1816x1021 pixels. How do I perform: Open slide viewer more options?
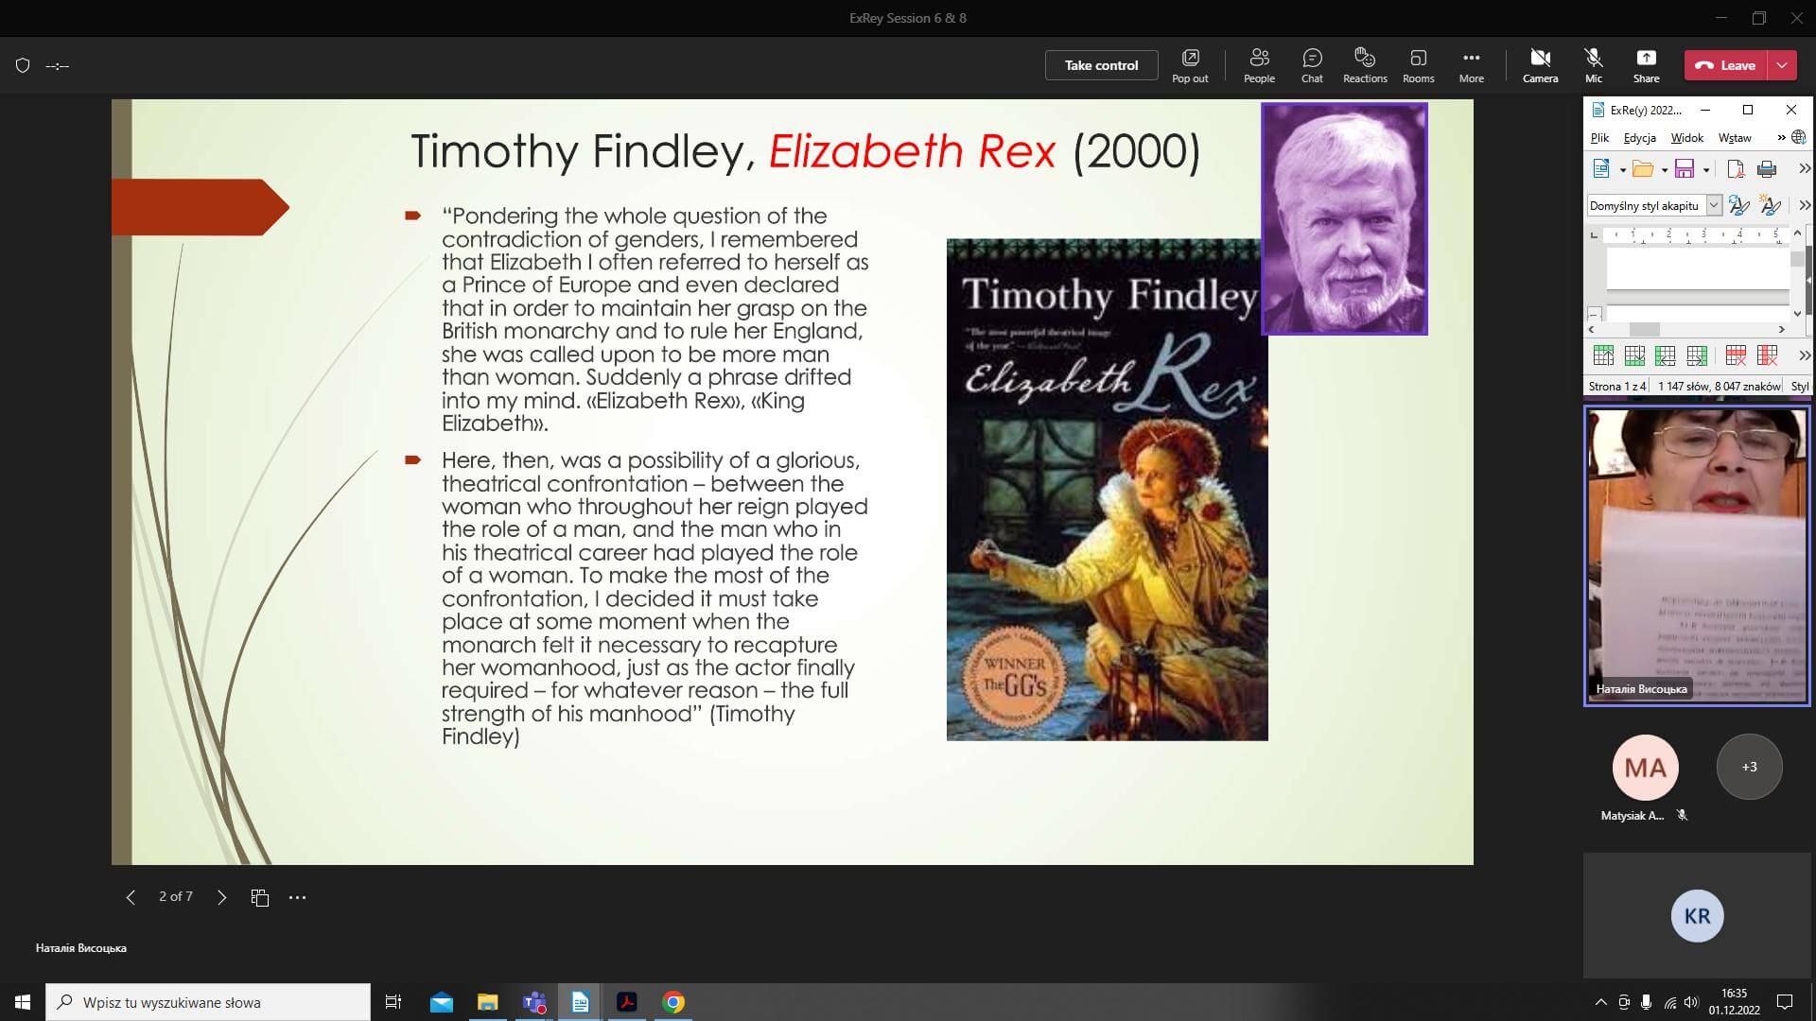pyautogui.click(x=297, y=897)
